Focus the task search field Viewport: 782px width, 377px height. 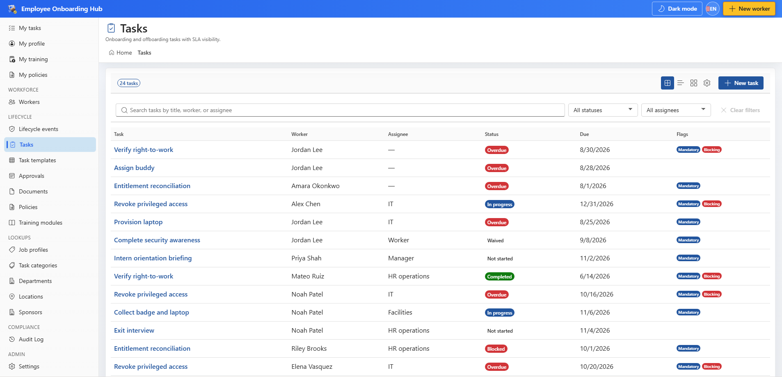340,110
